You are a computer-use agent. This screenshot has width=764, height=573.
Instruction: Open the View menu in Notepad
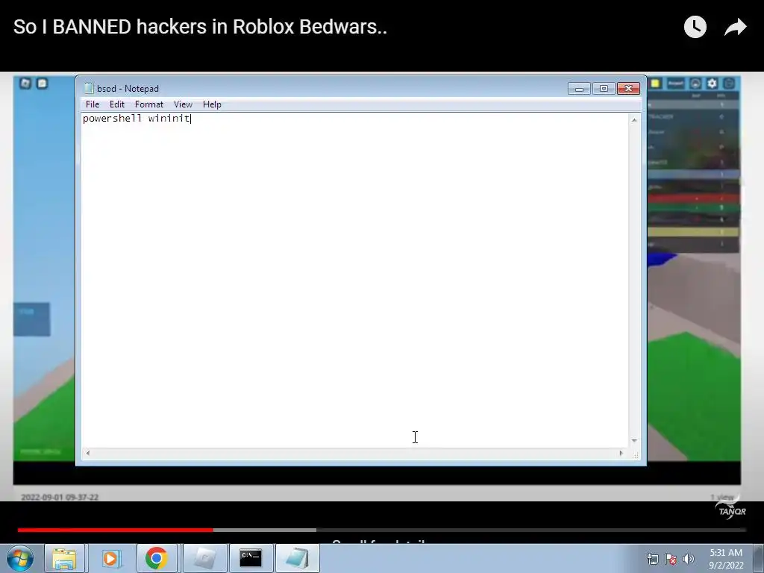point(184,104)
